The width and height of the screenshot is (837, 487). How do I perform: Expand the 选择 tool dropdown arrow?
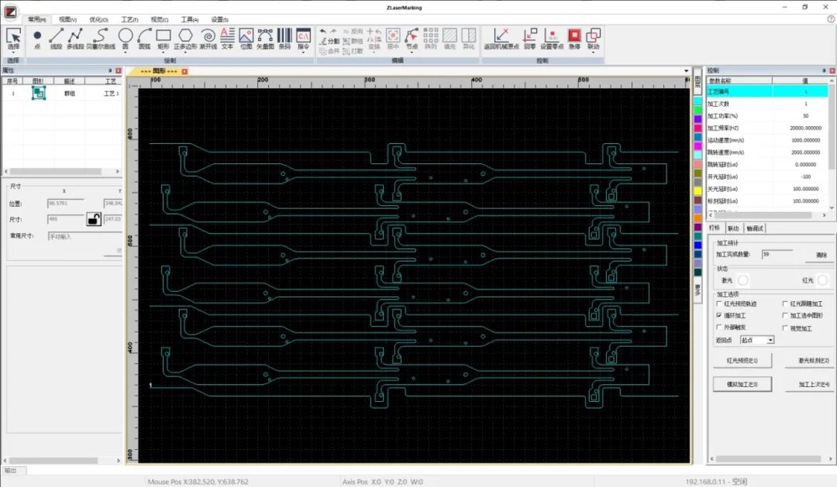[x=13, y=53]
